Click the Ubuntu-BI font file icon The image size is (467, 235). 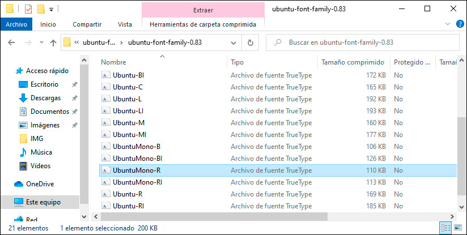pyautogui.click(x=106, y=75)
